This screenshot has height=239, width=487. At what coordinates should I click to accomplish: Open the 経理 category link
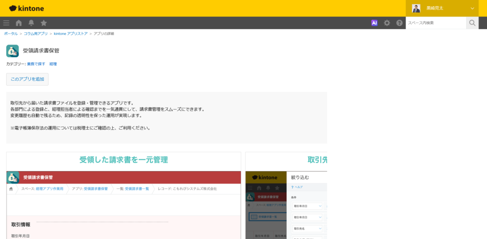(53, 64)
